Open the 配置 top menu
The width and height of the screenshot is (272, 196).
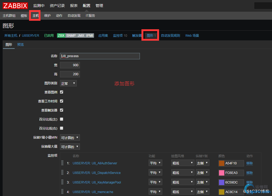coord(87,6)
